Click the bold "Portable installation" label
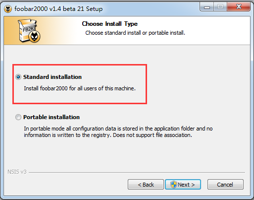This screenshot has width=254, height=200. pyautogui.click(x=51, y=117)
